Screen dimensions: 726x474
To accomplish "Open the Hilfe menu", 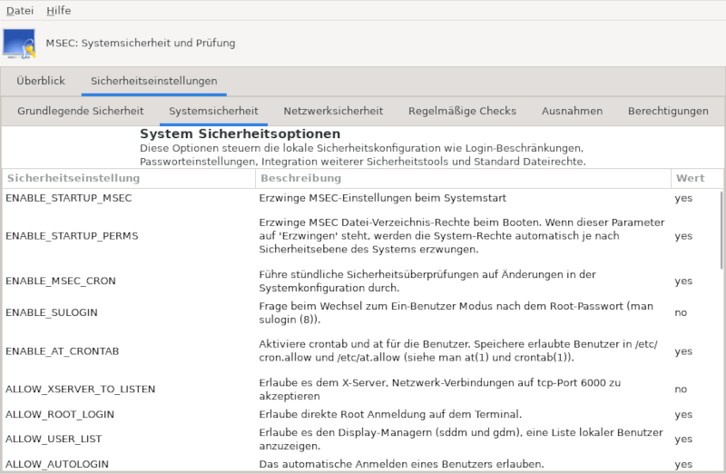I will pyautogui.click(x=59, y=11).
